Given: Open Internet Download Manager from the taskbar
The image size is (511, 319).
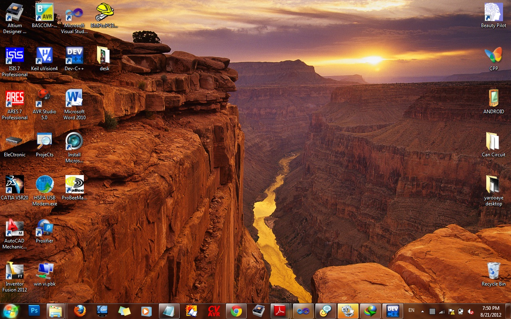Looking at the screenshot, I should (x=370, y=311).
